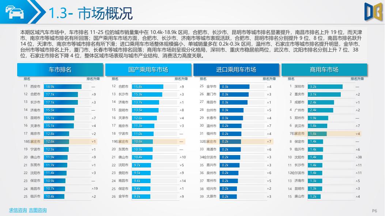Screen dimensions: 385x216
Task: Select the 商用车市场 header banner
Action: click(x=324, y=70)
